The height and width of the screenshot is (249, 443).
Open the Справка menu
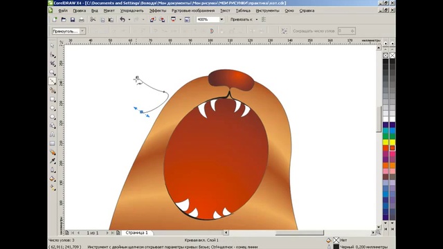307,10
